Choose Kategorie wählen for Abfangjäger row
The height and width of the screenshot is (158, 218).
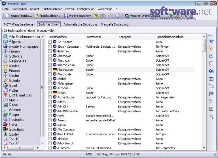[x=129, y=83]
